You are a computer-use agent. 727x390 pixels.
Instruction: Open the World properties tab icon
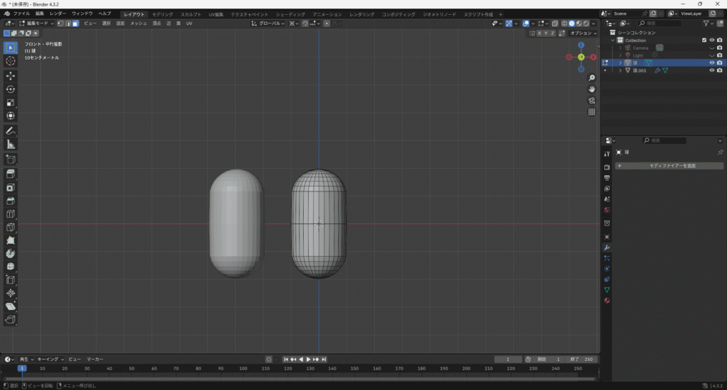(x=606, y=210)
